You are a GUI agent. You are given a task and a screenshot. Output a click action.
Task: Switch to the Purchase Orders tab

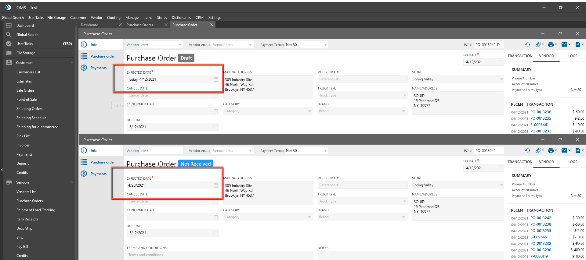[x=140, y=25]
